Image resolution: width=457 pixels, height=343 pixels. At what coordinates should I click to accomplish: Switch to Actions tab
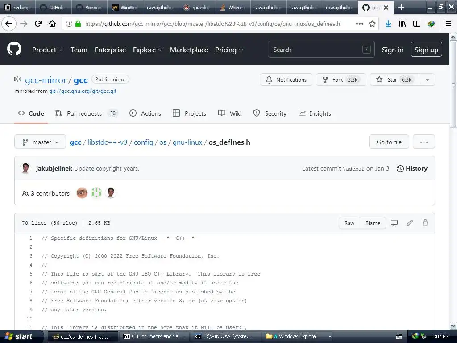click(145, 113)
